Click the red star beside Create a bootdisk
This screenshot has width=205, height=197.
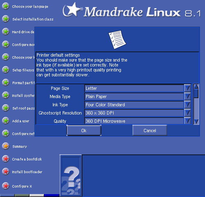click(6, 159)
